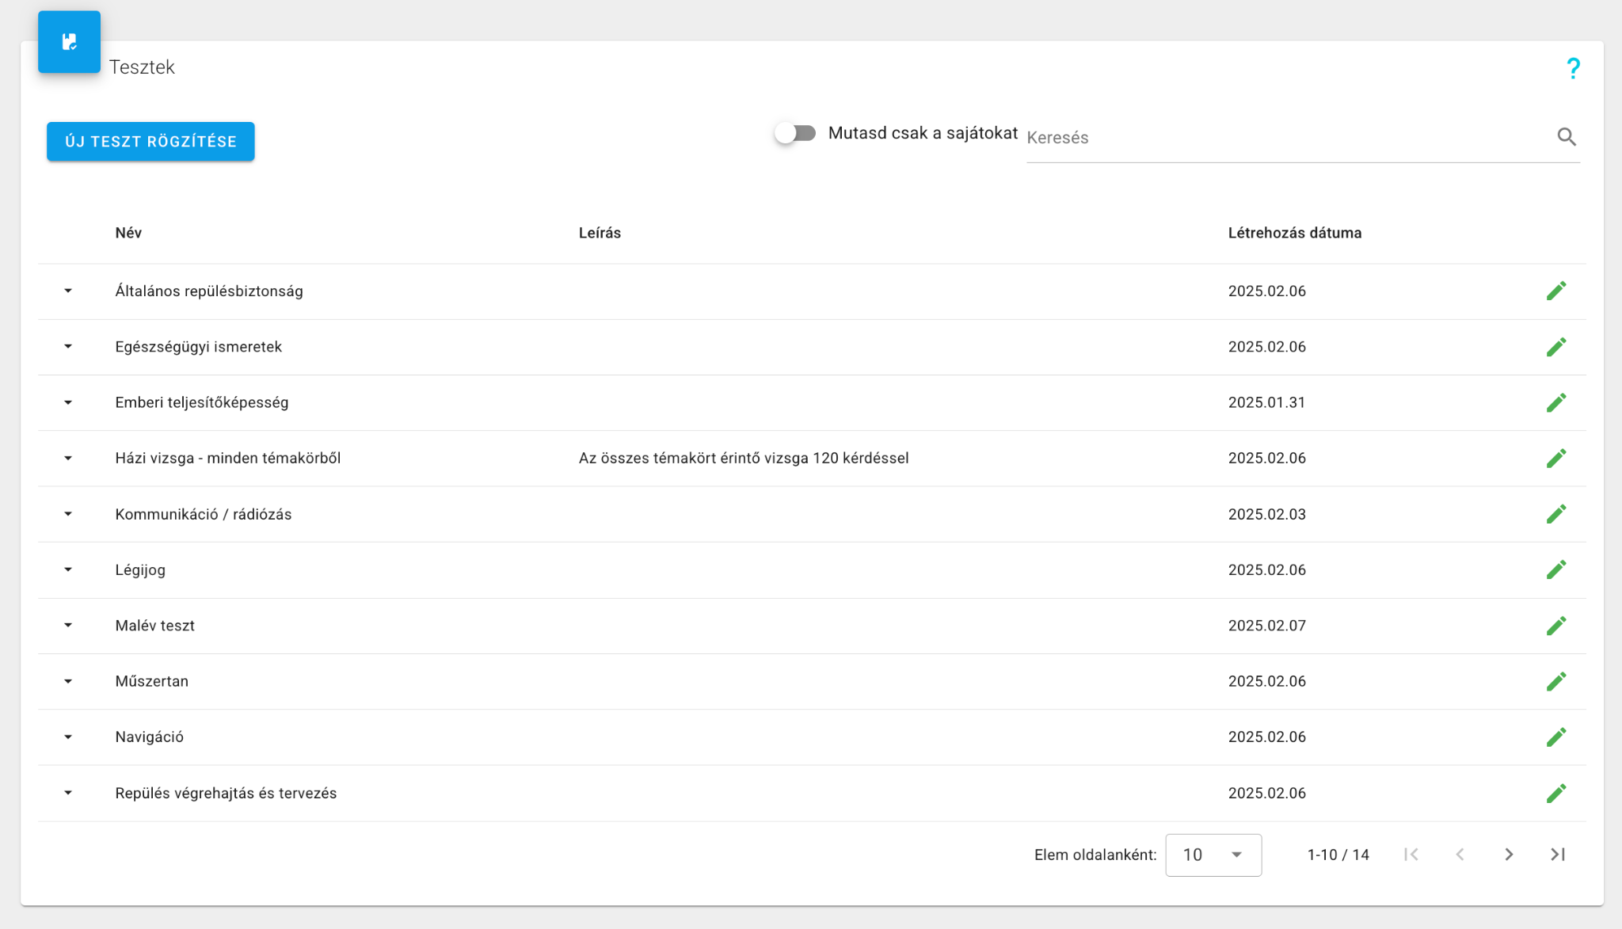Open the help question mark icon
The image size is (1622, 929).
point(1573,68)
